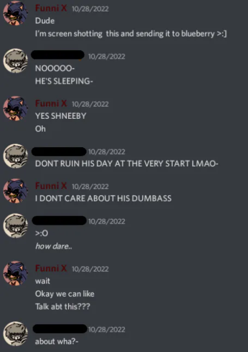The image size is (248, 352).
Task: Click the avatar next to "DONT RUIN HIS DAY"
Action: 15,156
